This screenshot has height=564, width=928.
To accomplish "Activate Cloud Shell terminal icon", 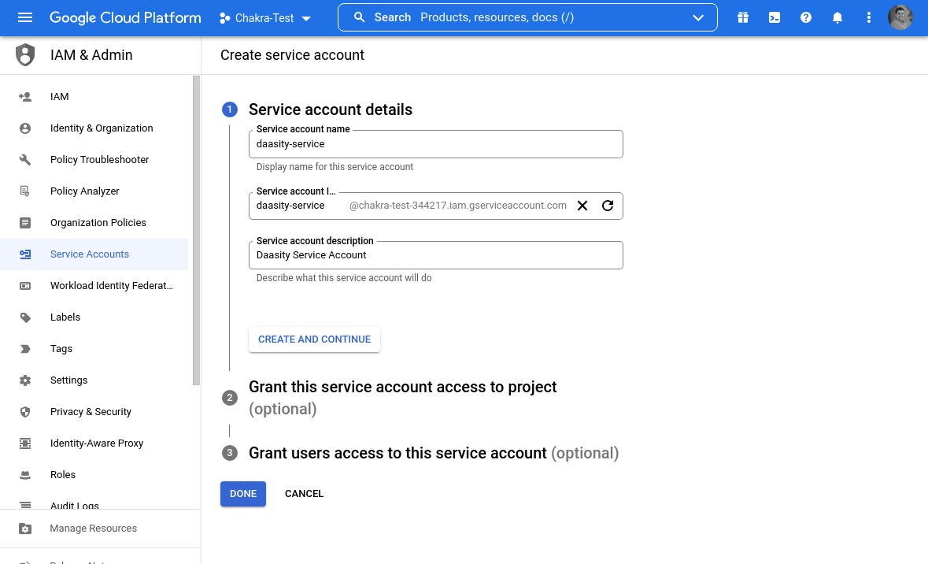I will click(775, 17).
